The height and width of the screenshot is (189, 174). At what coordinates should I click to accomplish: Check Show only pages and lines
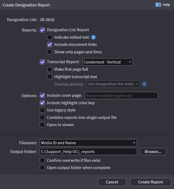tap(50, 52)
